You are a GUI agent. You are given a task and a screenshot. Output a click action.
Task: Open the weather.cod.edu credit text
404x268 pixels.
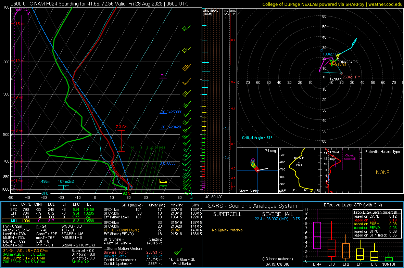tap(332, 4)
